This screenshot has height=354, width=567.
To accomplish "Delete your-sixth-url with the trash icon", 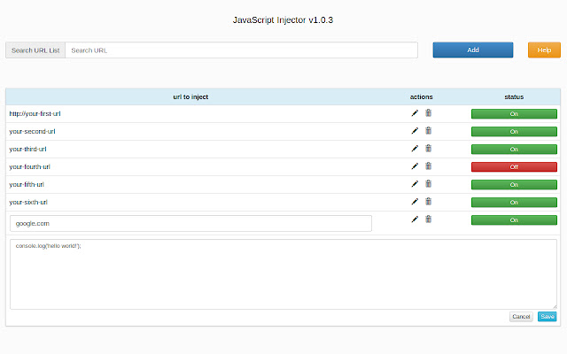I will (x=428, y=202).
